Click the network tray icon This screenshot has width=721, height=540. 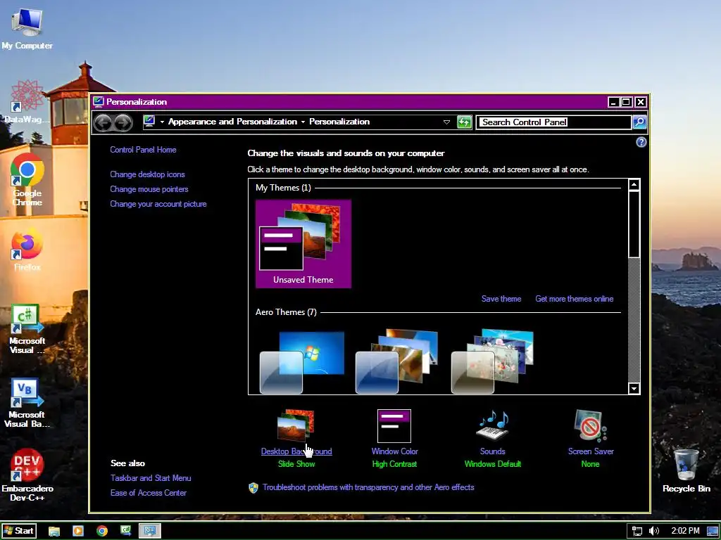pyautogui.click(x=637, y=532)
